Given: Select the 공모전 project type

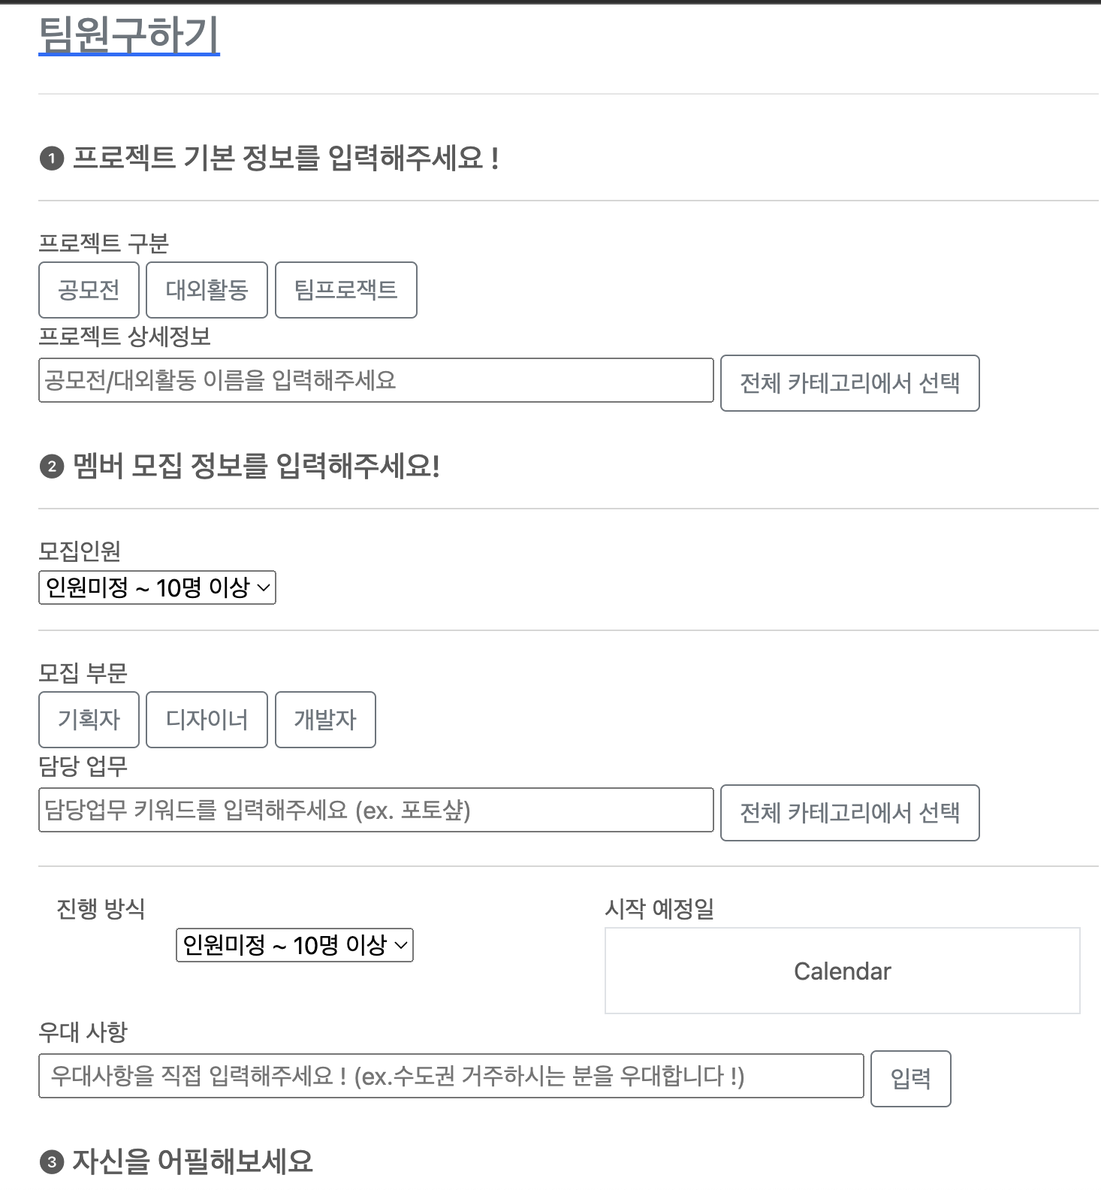Looking at the screenshot, I should coord(89,290).
